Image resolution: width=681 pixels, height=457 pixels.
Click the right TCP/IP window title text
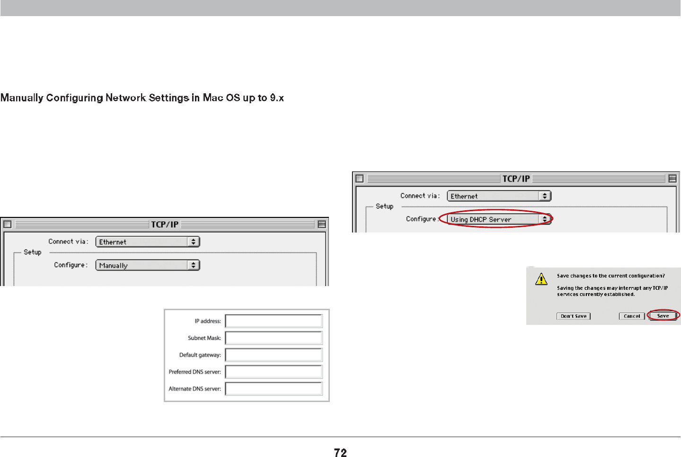pos(516,179)
